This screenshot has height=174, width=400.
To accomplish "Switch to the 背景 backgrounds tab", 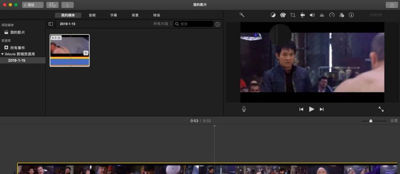I will click(135, 15).
